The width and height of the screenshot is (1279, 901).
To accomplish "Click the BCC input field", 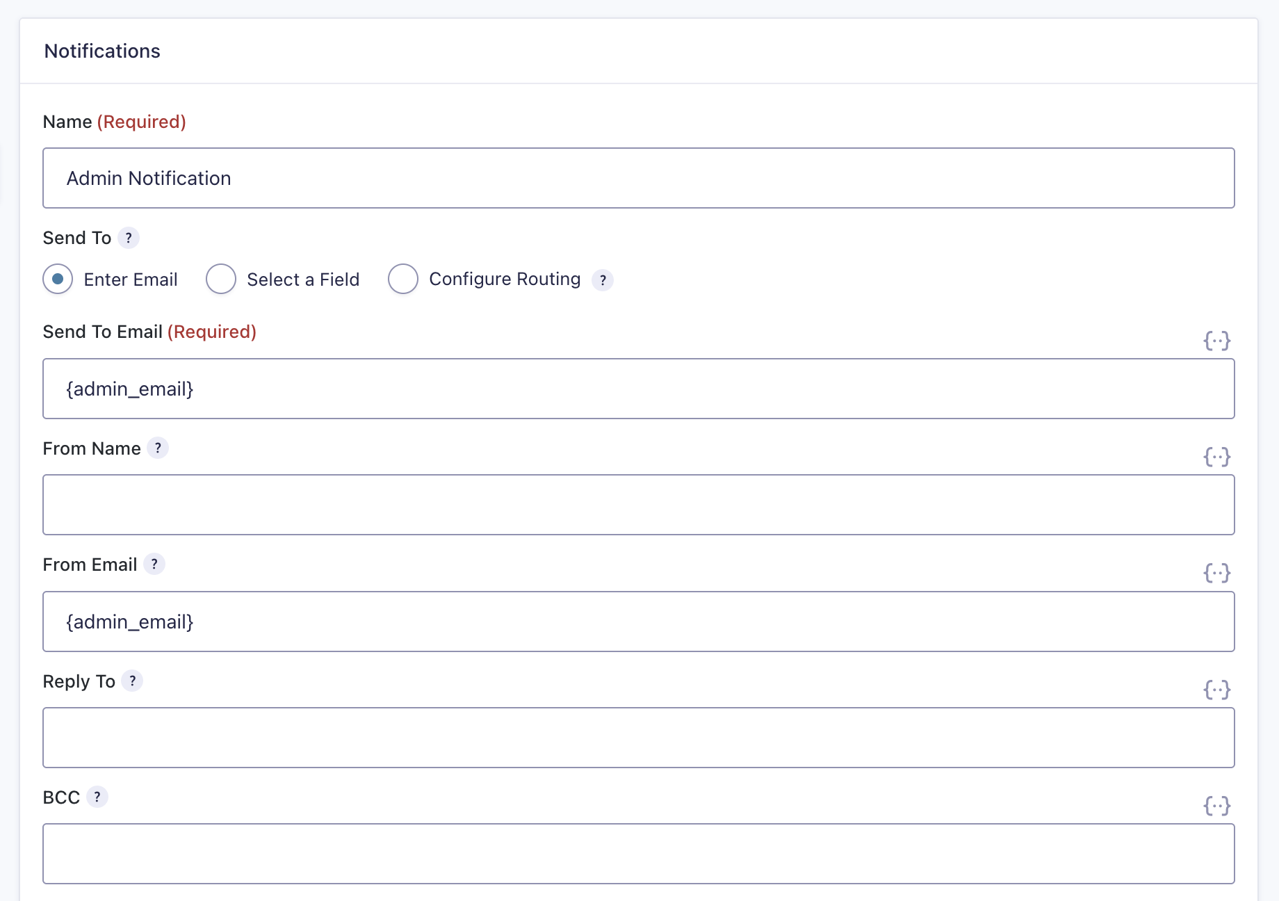I will click(x=639, y=854).
